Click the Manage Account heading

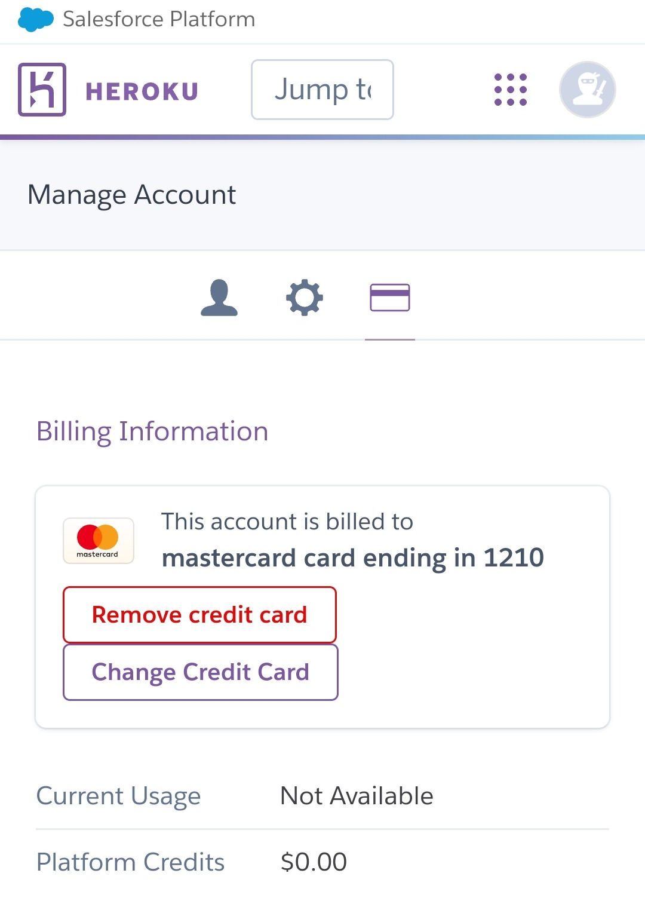(132, 195)
